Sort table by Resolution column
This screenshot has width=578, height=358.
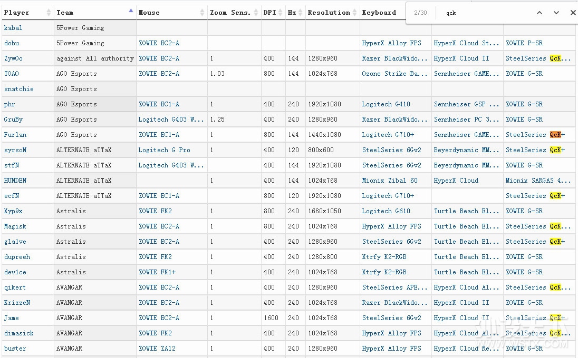[332, 13]
